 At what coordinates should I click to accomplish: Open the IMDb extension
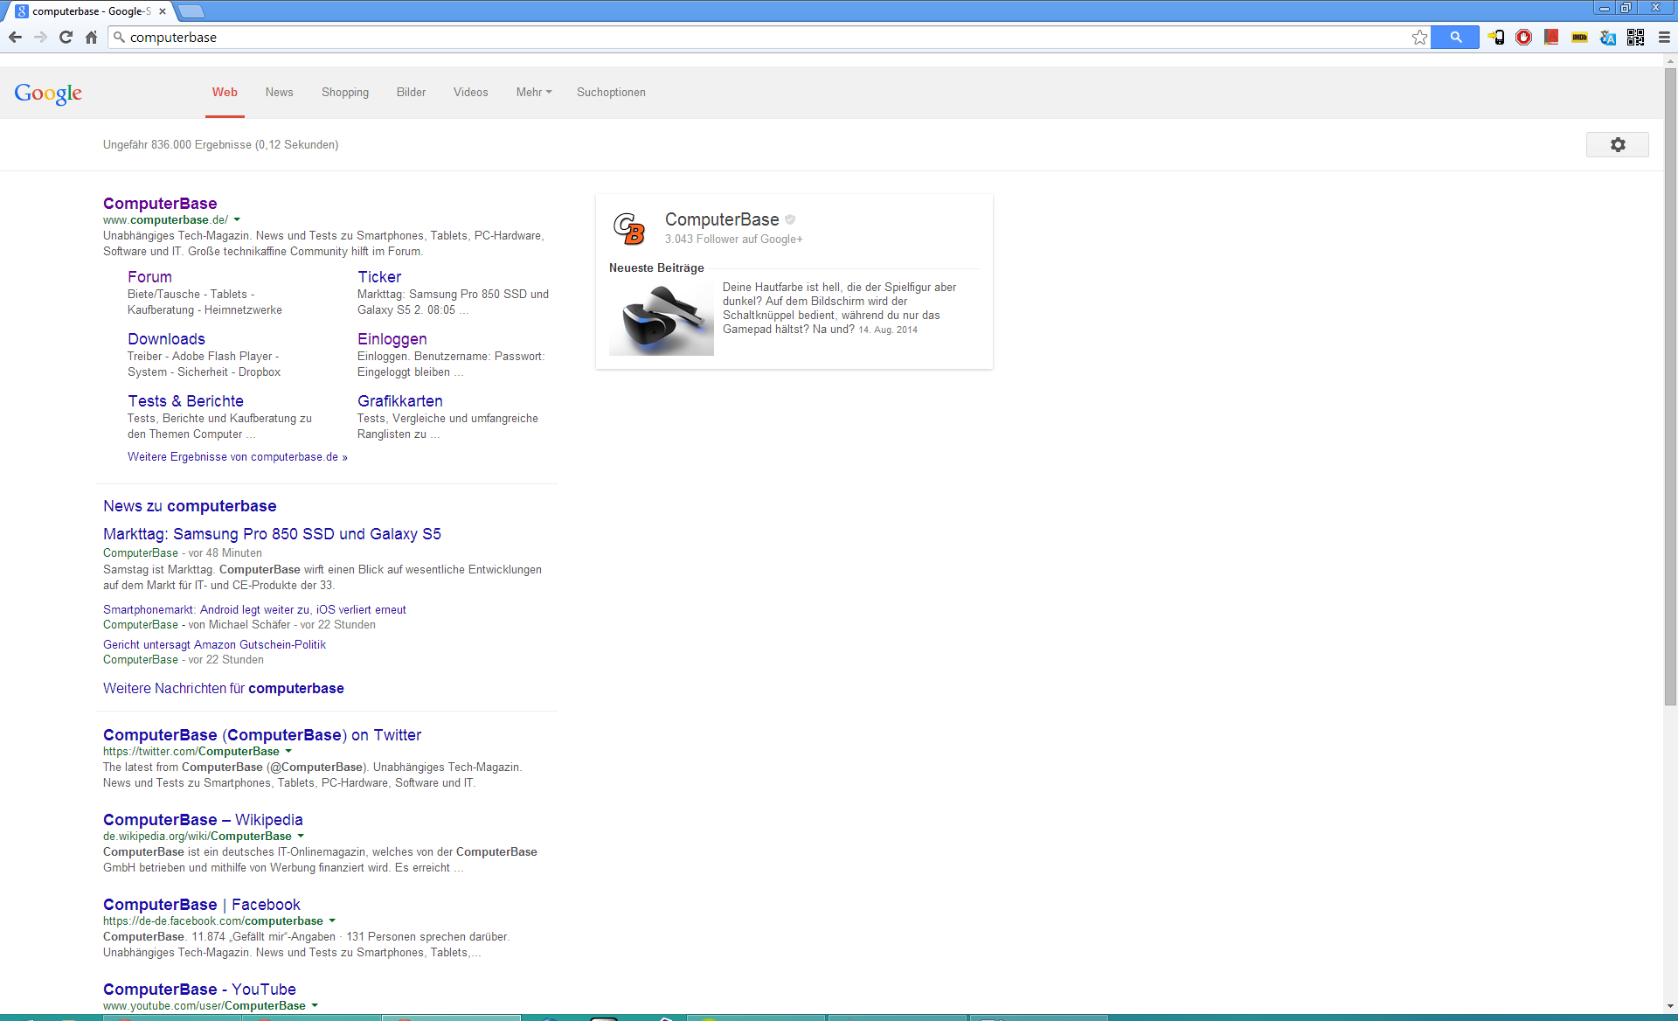click(1579, 37)
